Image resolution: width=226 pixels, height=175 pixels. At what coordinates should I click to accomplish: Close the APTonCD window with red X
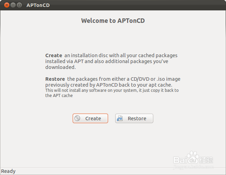[x=7, y=5]
